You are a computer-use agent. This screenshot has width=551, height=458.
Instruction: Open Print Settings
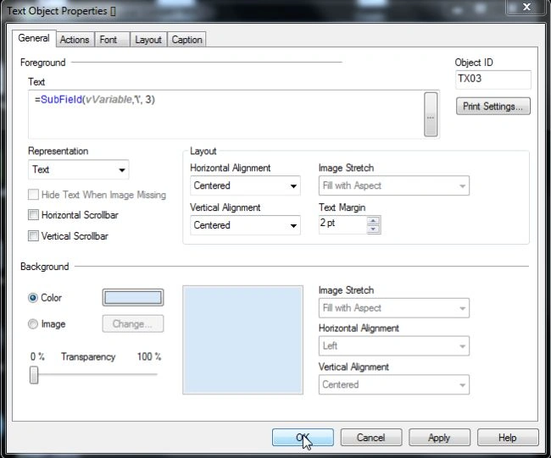(493, 106)
